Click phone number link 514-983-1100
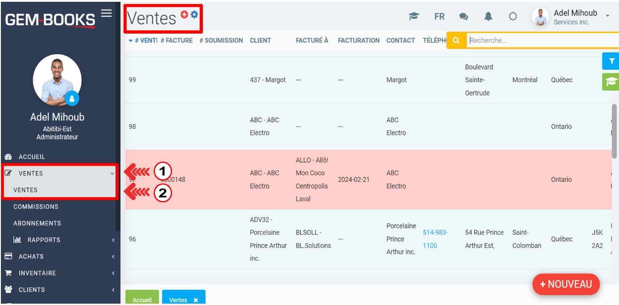This screenshot has height=305, width=619. [x=435, y=239]
